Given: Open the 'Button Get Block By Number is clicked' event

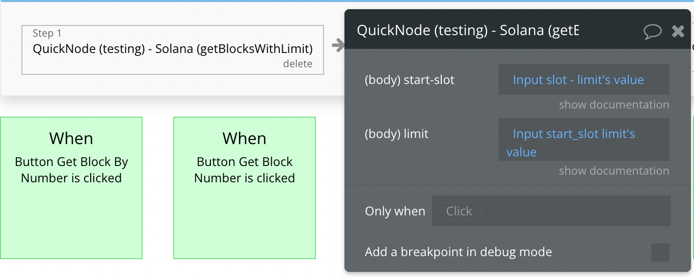Looking at the screenshot, I should click(71, 188).
